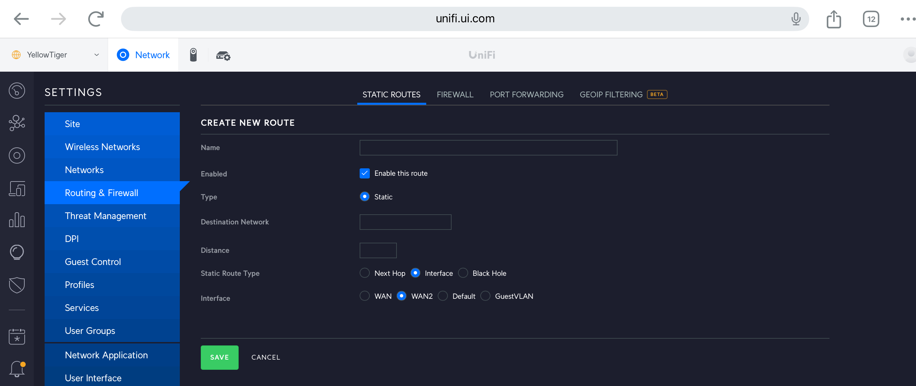
Task: Tap the microphone icon in the address bar
Action: point(796,19)
